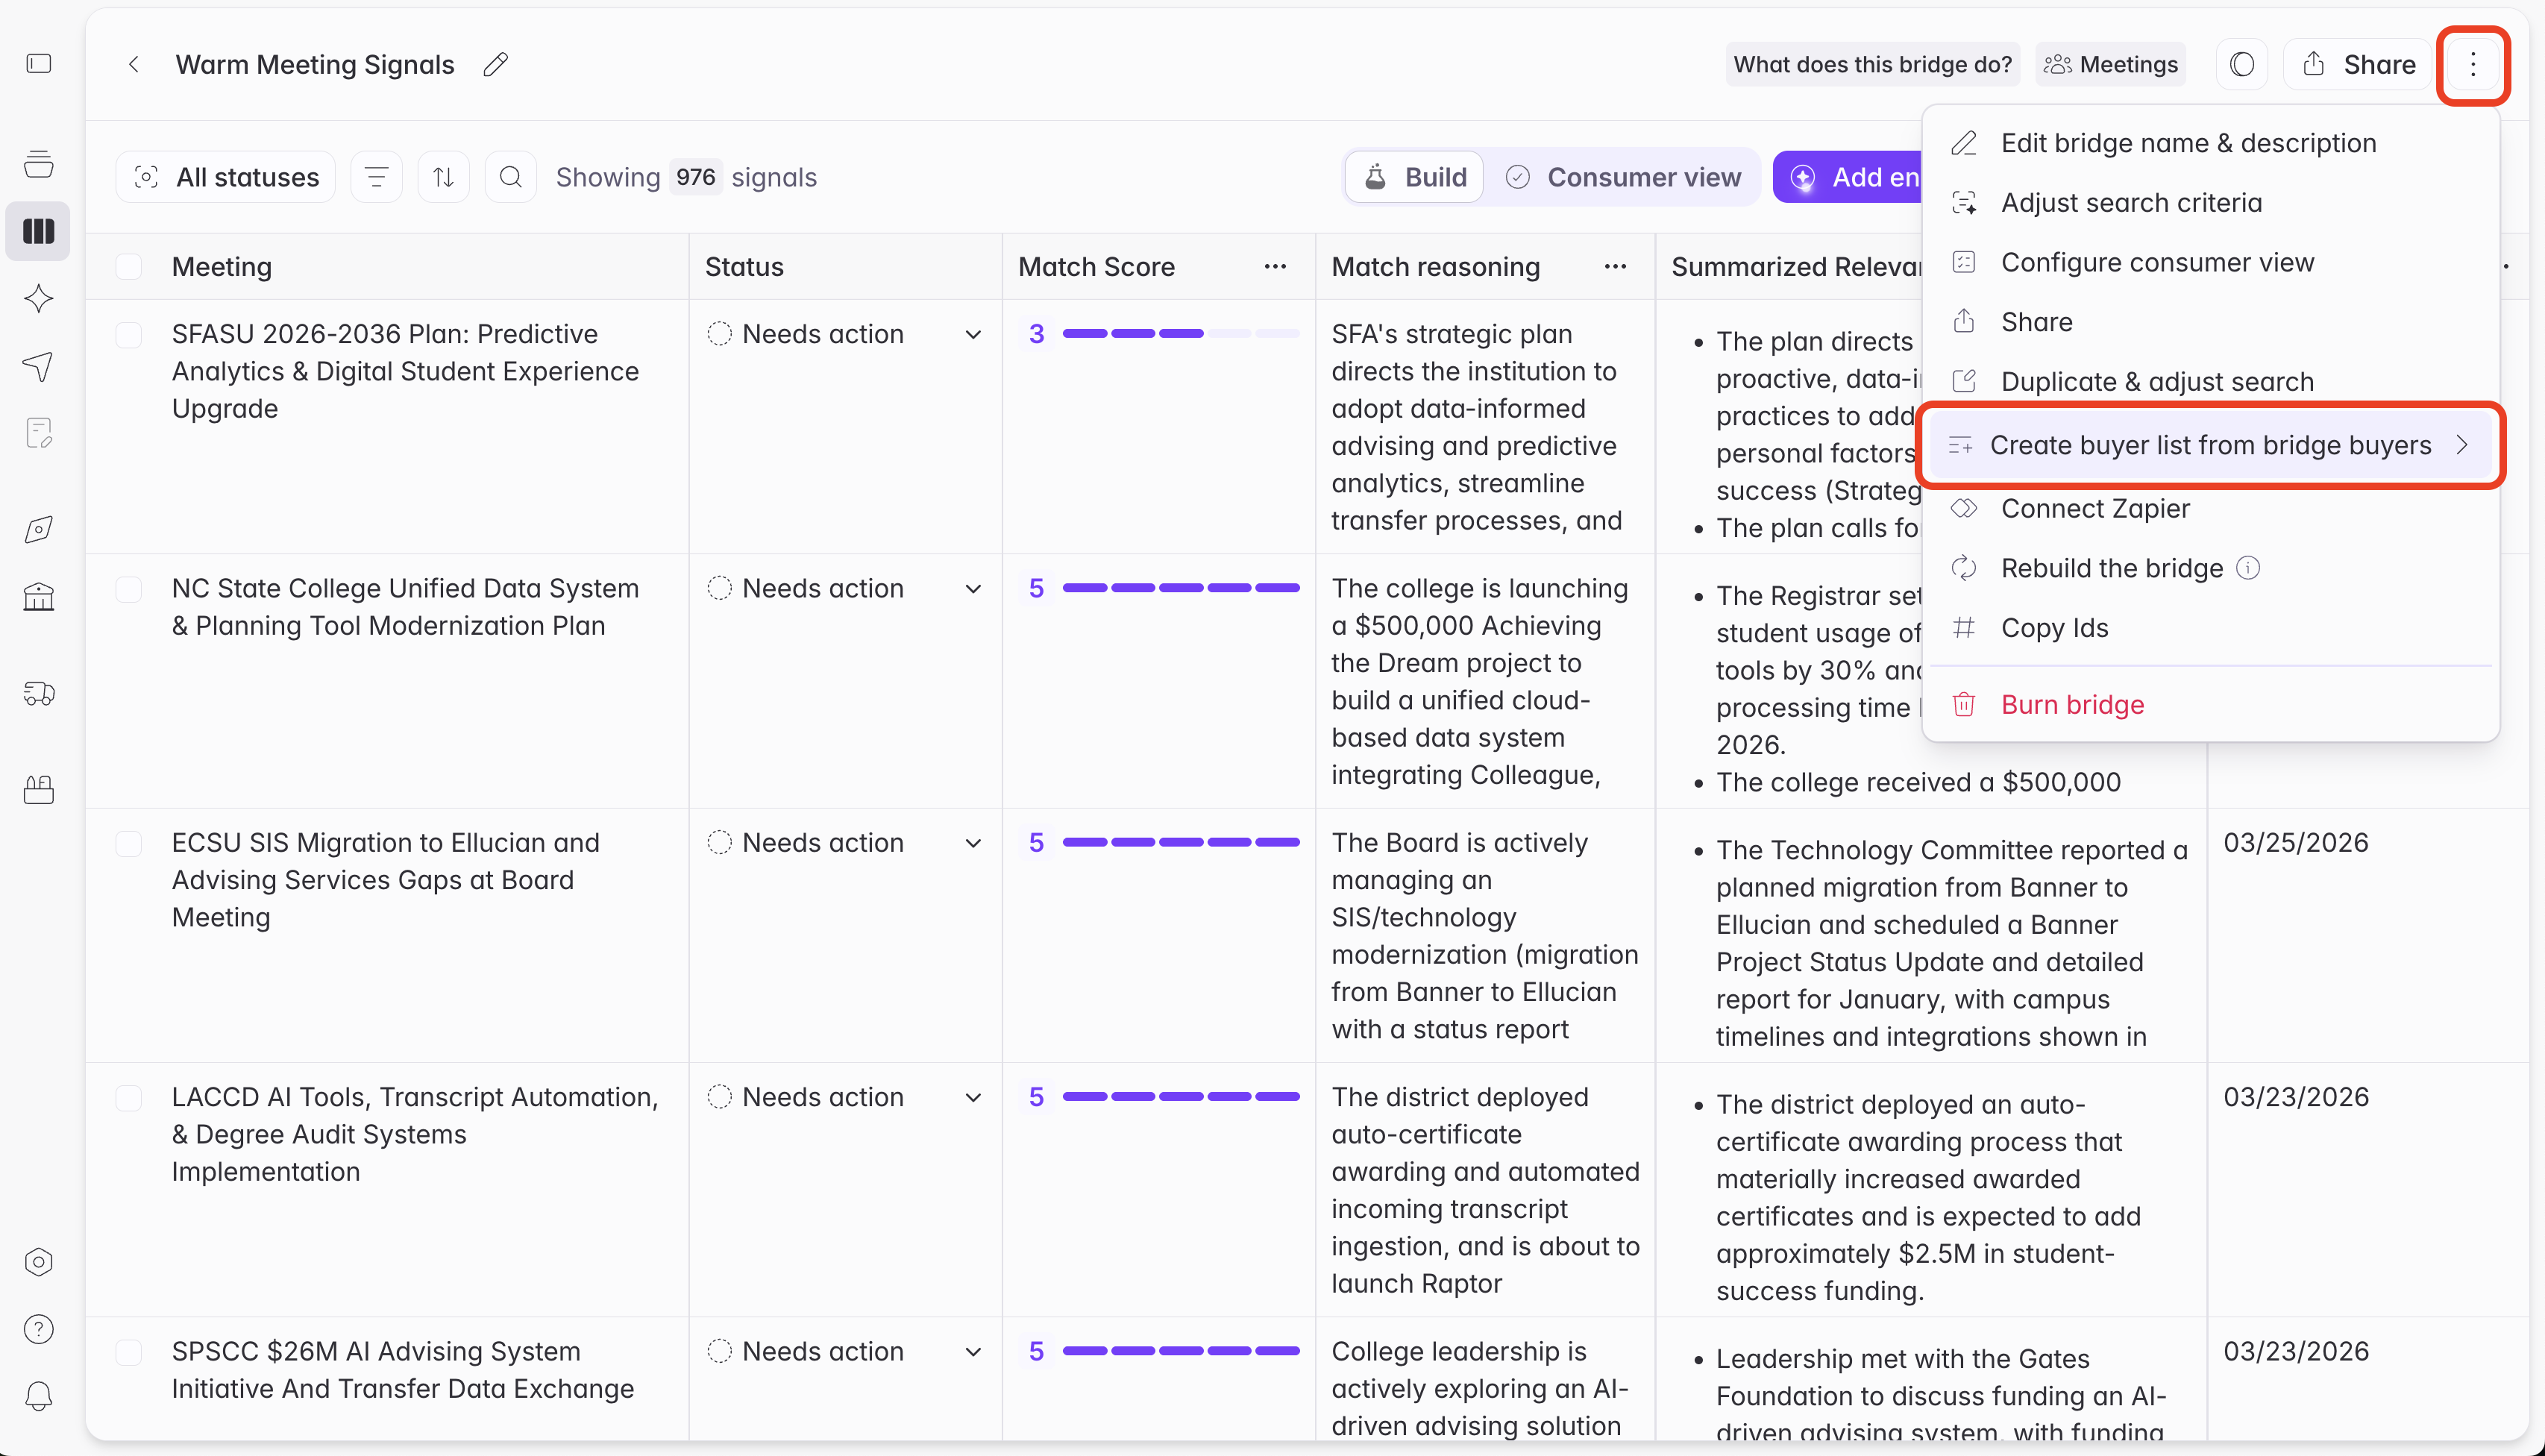Open the castle-shaped sidebar icon
The image size is (2545, 1456).
[38, 790]
